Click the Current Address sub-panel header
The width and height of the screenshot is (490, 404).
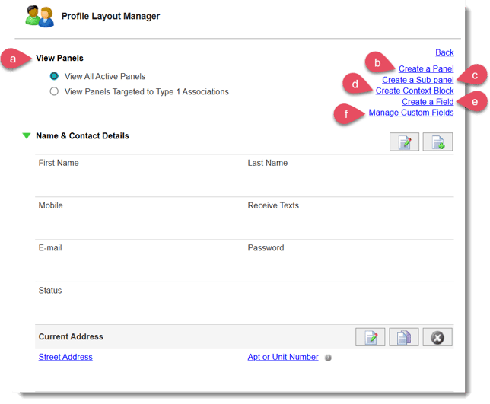(x=71, y=336)
